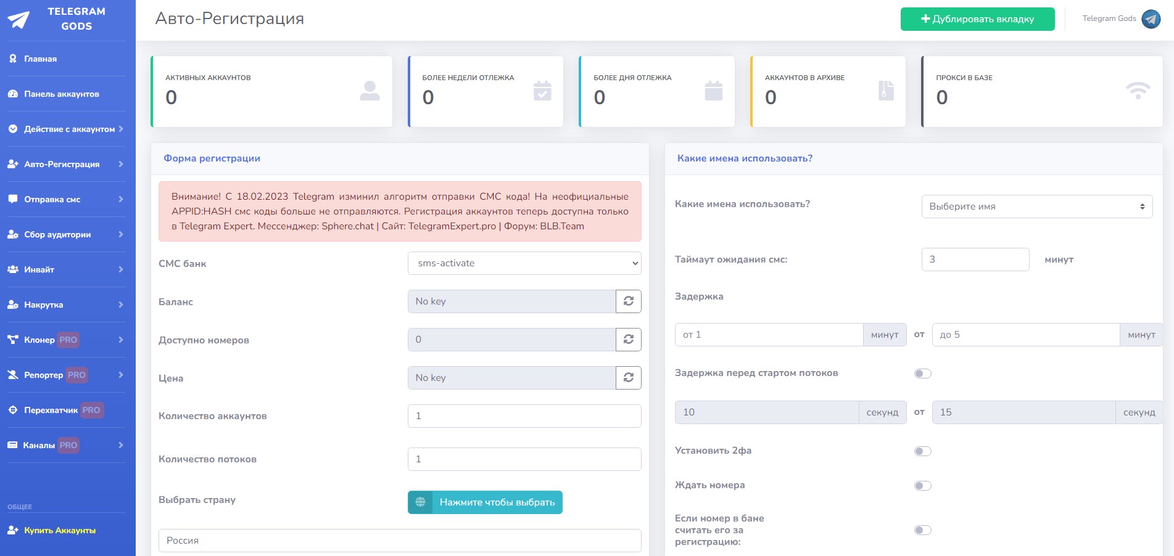This screenshot has width=1174, height=556.
Task: Click the Telegram Gods profile avatar
Action: (1151, 19)
